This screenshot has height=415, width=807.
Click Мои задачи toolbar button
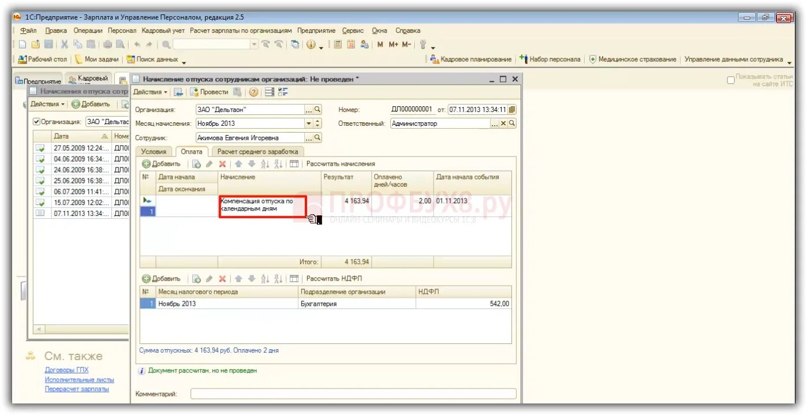tap(96, 59)
